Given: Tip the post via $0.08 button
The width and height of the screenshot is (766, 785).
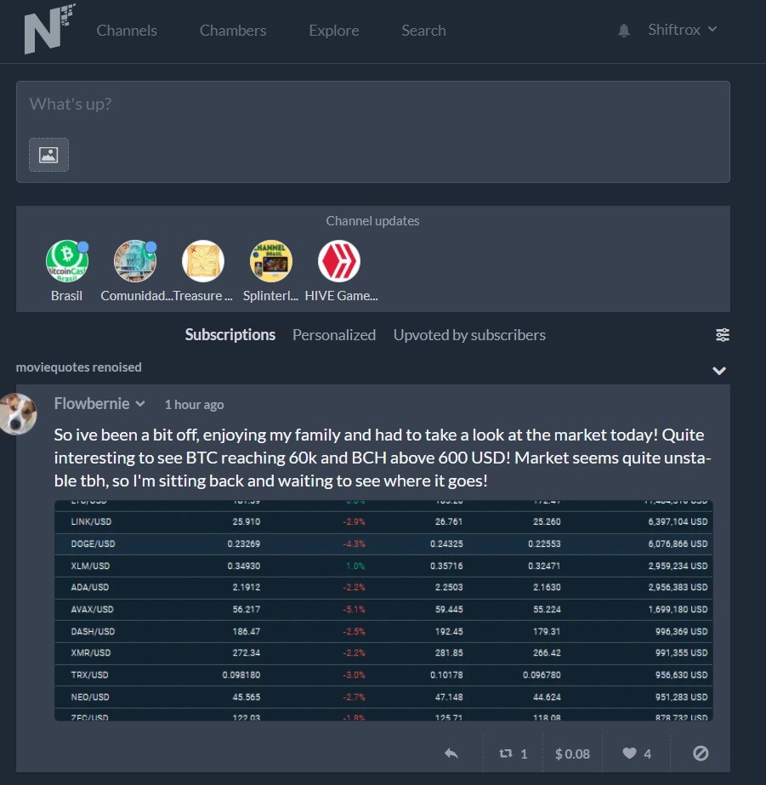Looking at the screenshot, I should pyautogui.click(x=572, y=754).
